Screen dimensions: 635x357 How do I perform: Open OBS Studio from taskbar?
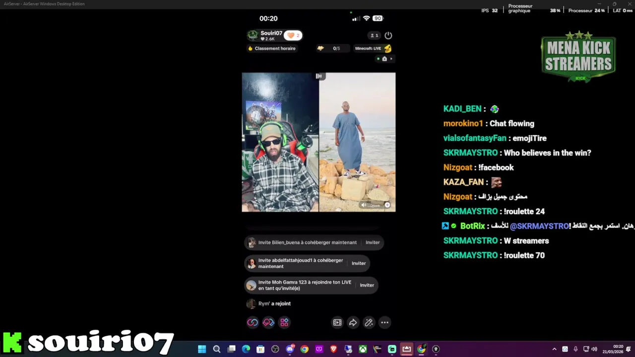[x=275, y=349]
